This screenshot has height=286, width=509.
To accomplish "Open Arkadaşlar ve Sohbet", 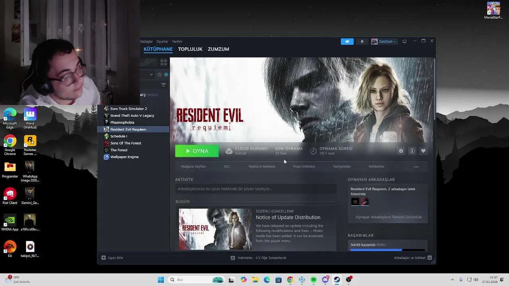I will [x=413, y=258].
